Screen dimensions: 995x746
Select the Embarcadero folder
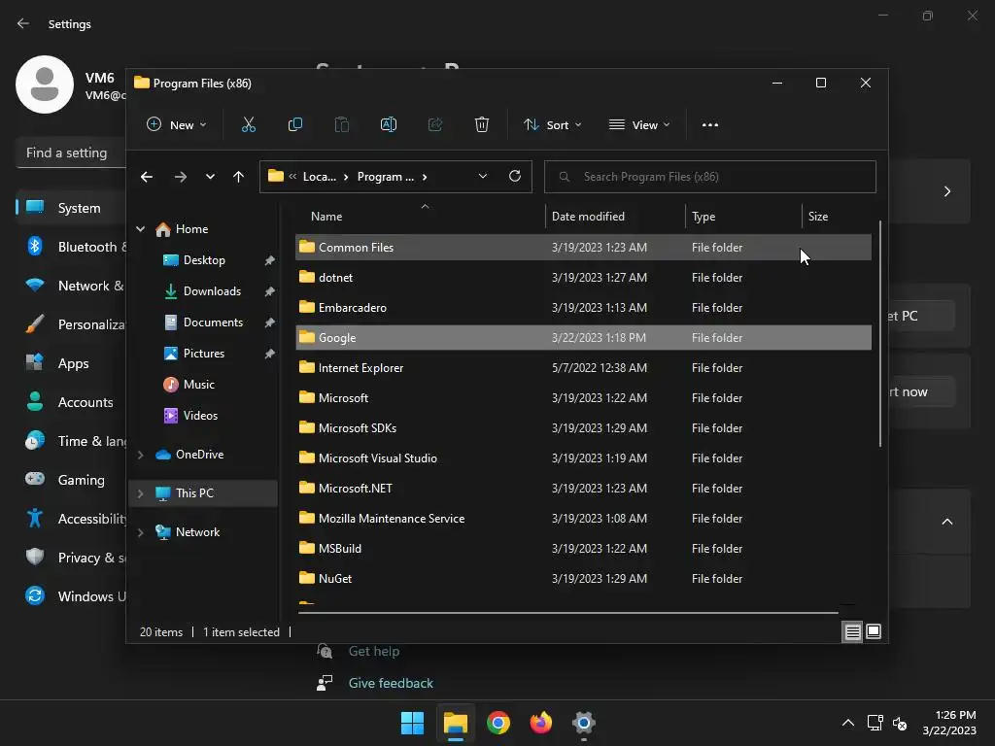[x=583, y=308]
